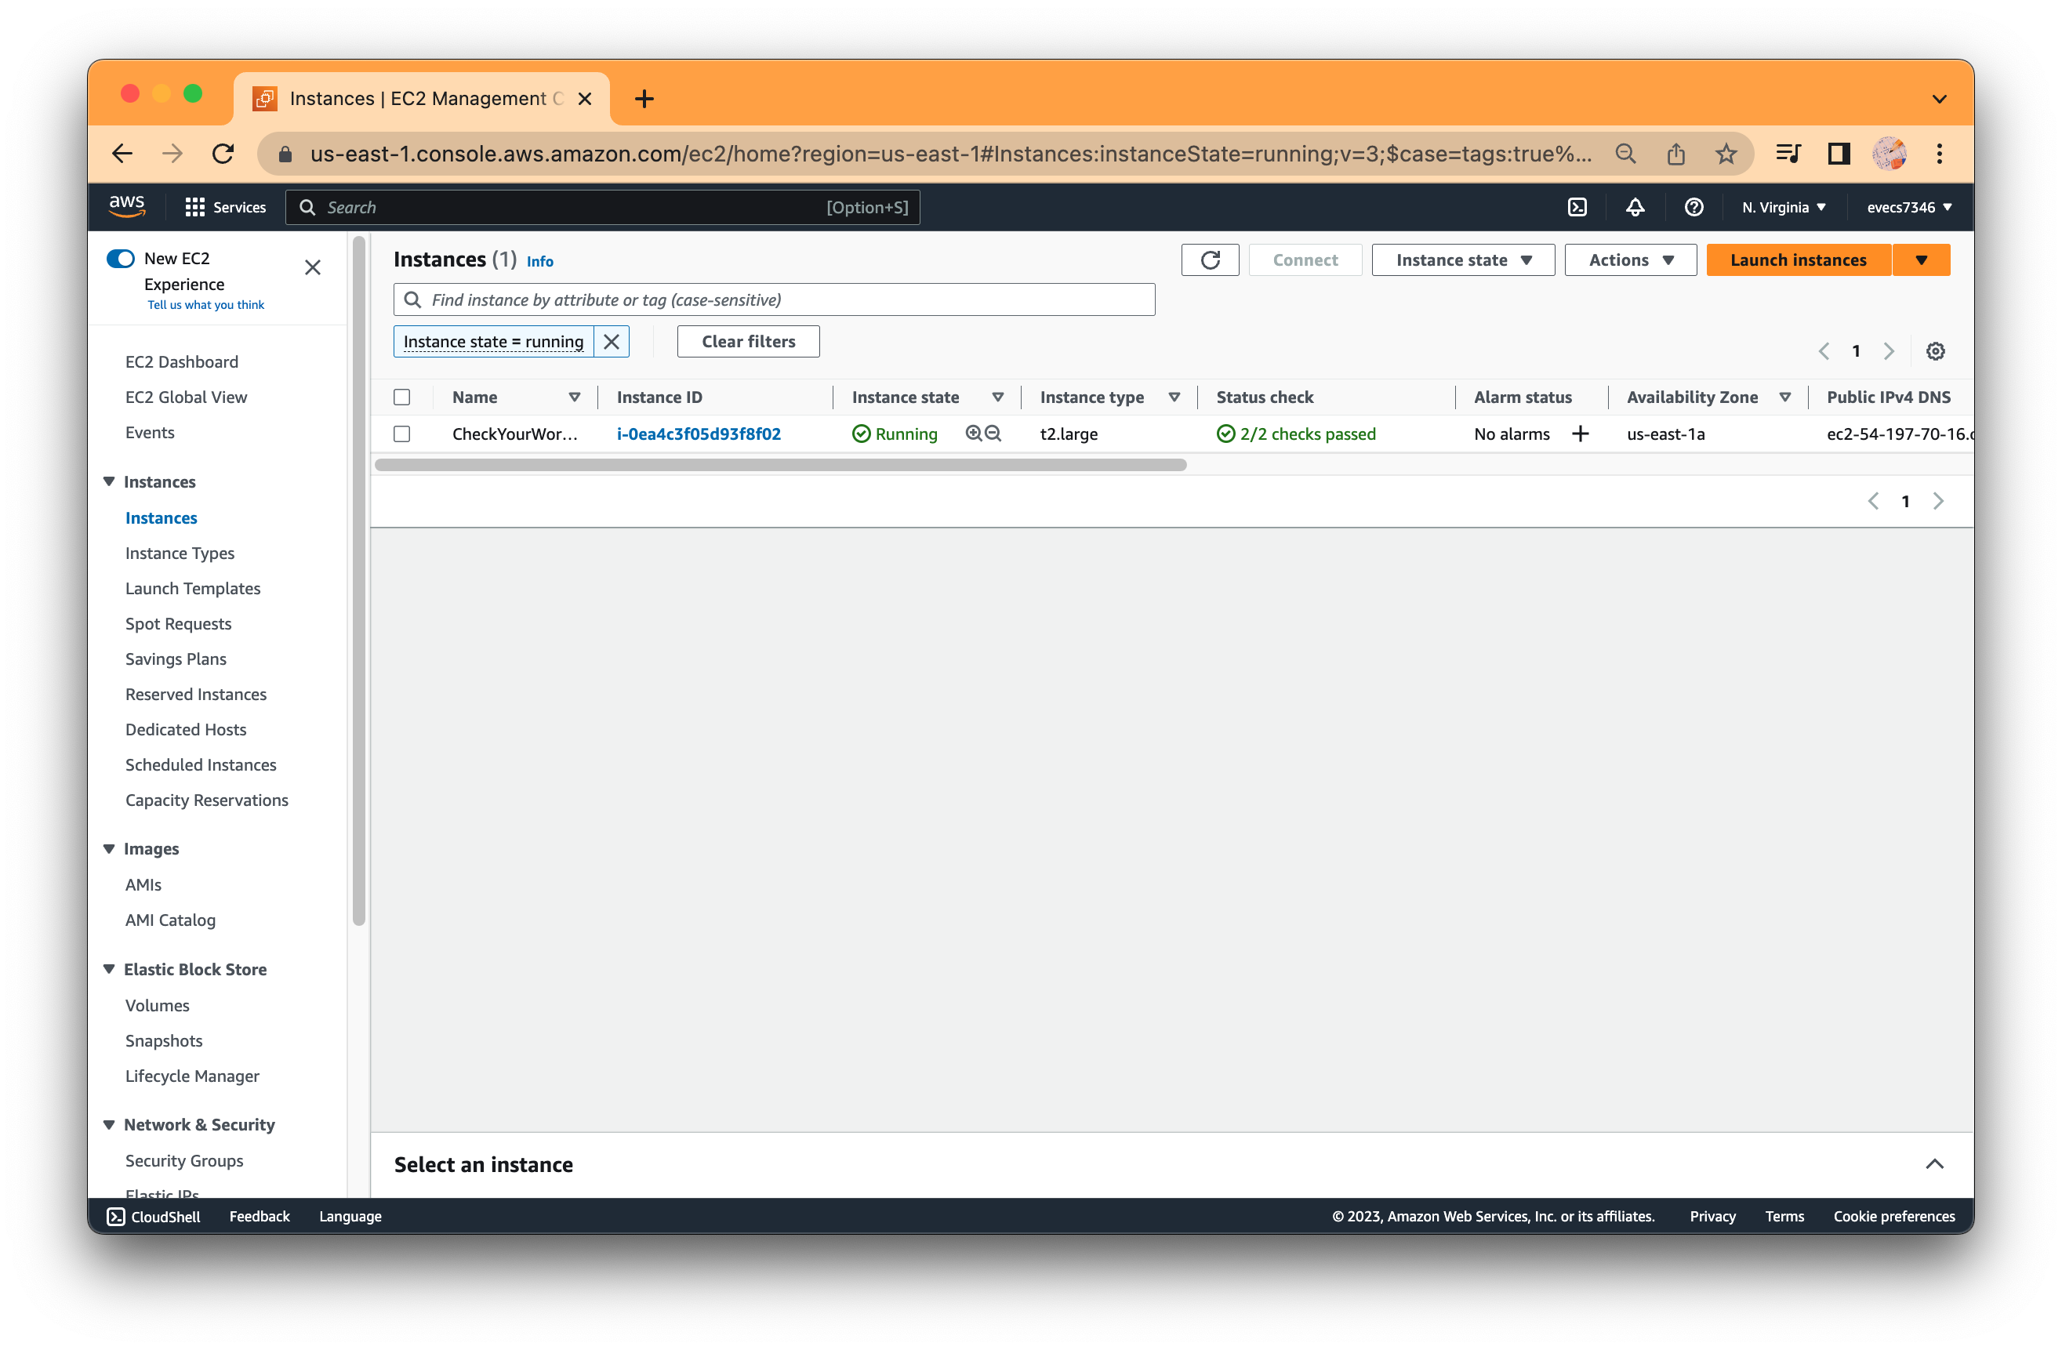
Task: Click the zoom-out filter icon next to Running
Action: coord(993,434)
